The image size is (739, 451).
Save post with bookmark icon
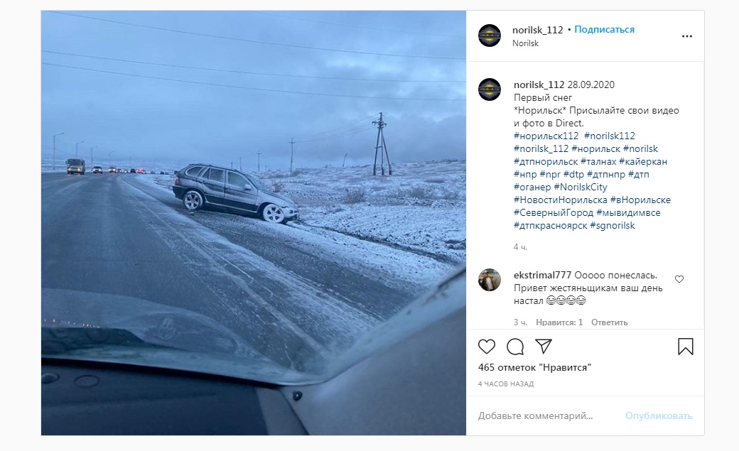(x=685, y=347)
